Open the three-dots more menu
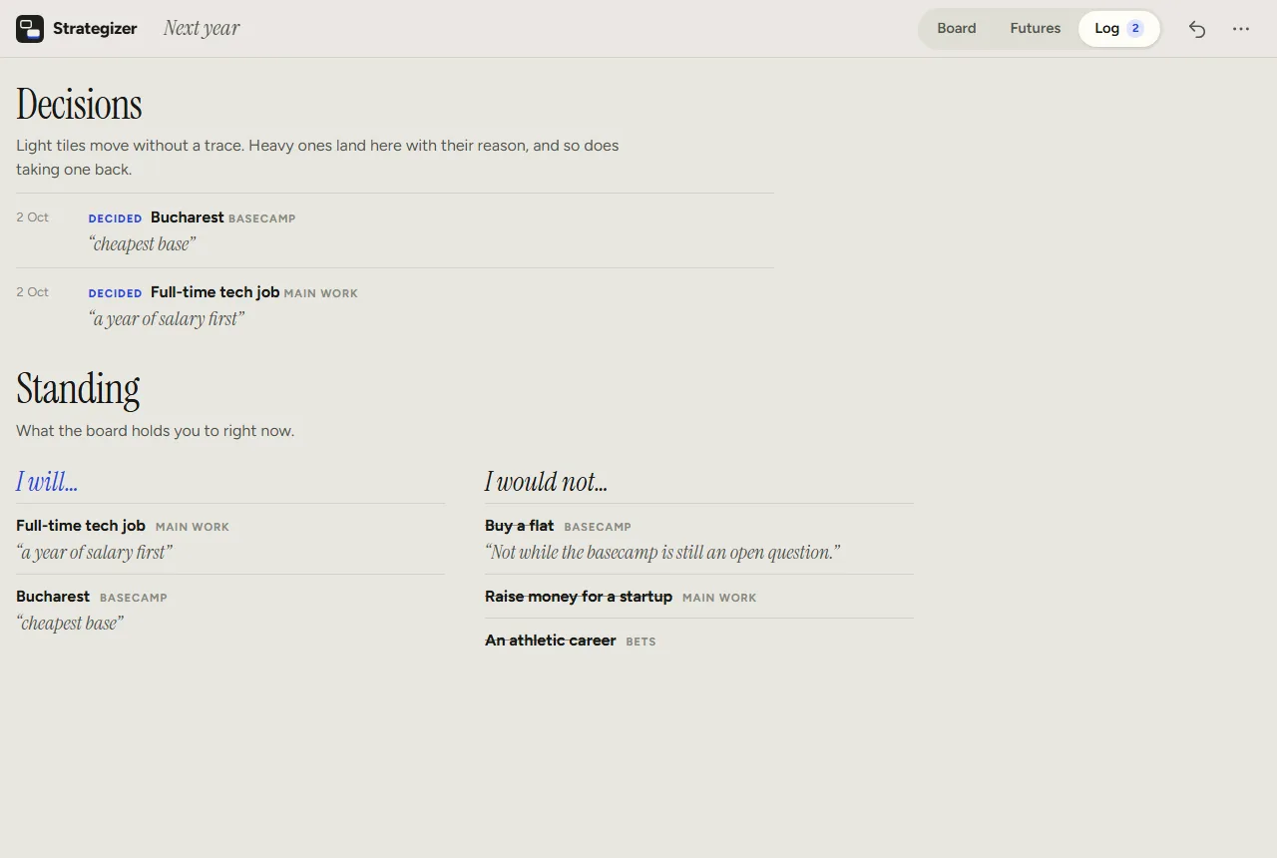Viewport: 1277px width, 858px height. pos(1241,29)
